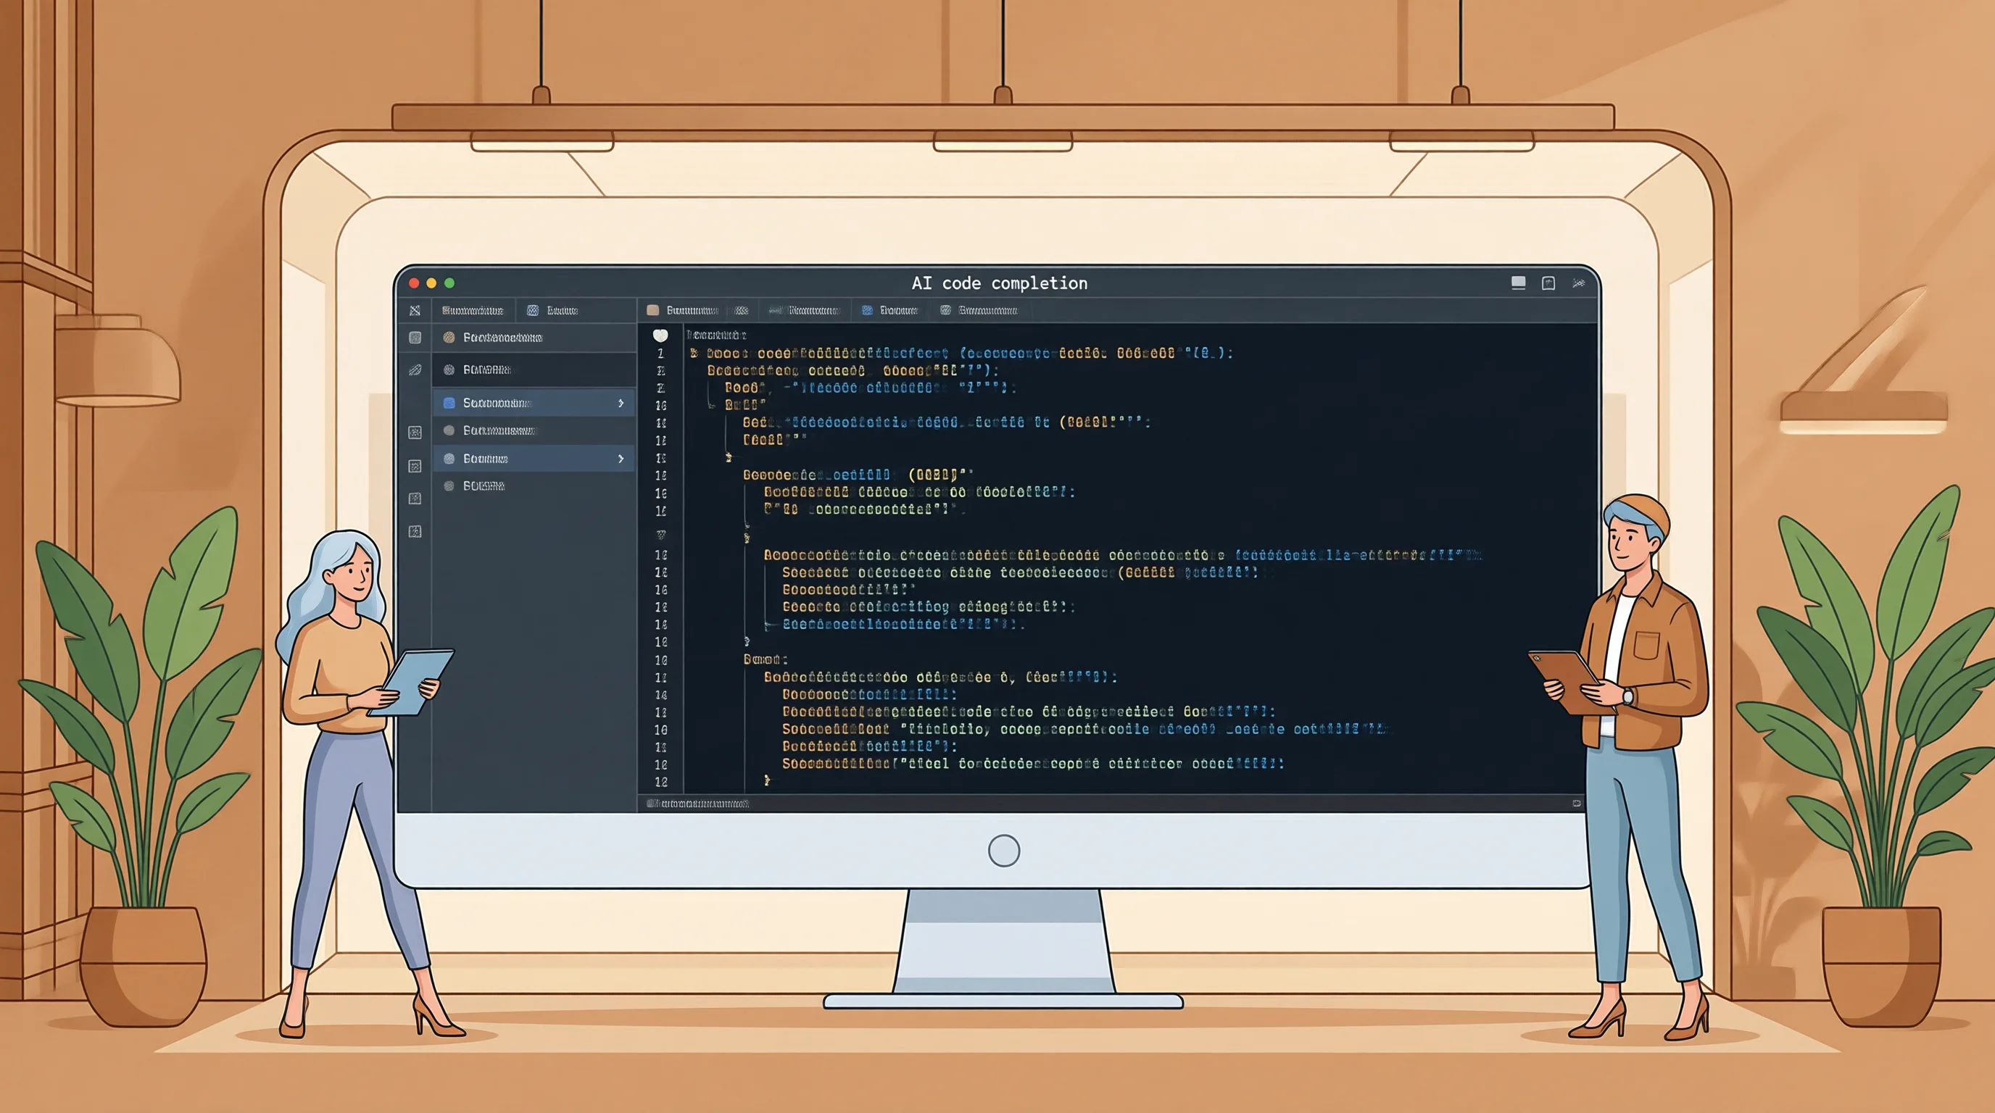Image resolution: width=1995 pixels, height=1113 pixels.
Task: Expand the chevron on the second highlighted sidebar row
Action: [x=621, y=459]
